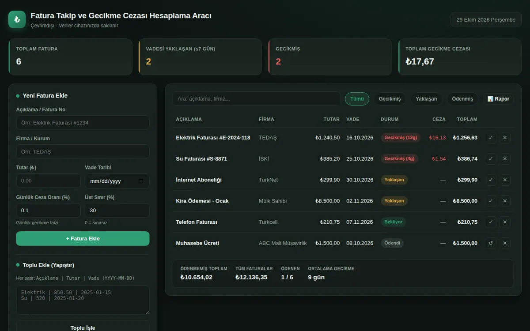Click the date display 29 Ekim 2026 Perşembe

click(x=486, y=19)
